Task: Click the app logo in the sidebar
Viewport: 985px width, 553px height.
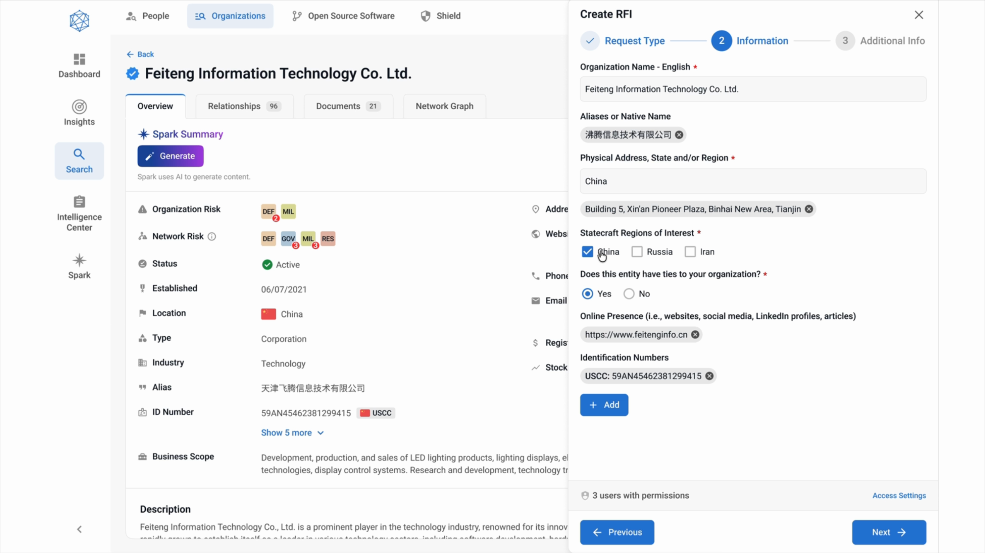Action: coord(79,21)
